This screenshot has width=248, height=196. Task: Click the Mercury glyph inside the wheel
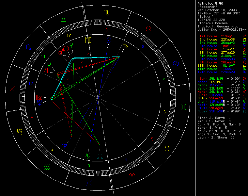pos(49,65)
